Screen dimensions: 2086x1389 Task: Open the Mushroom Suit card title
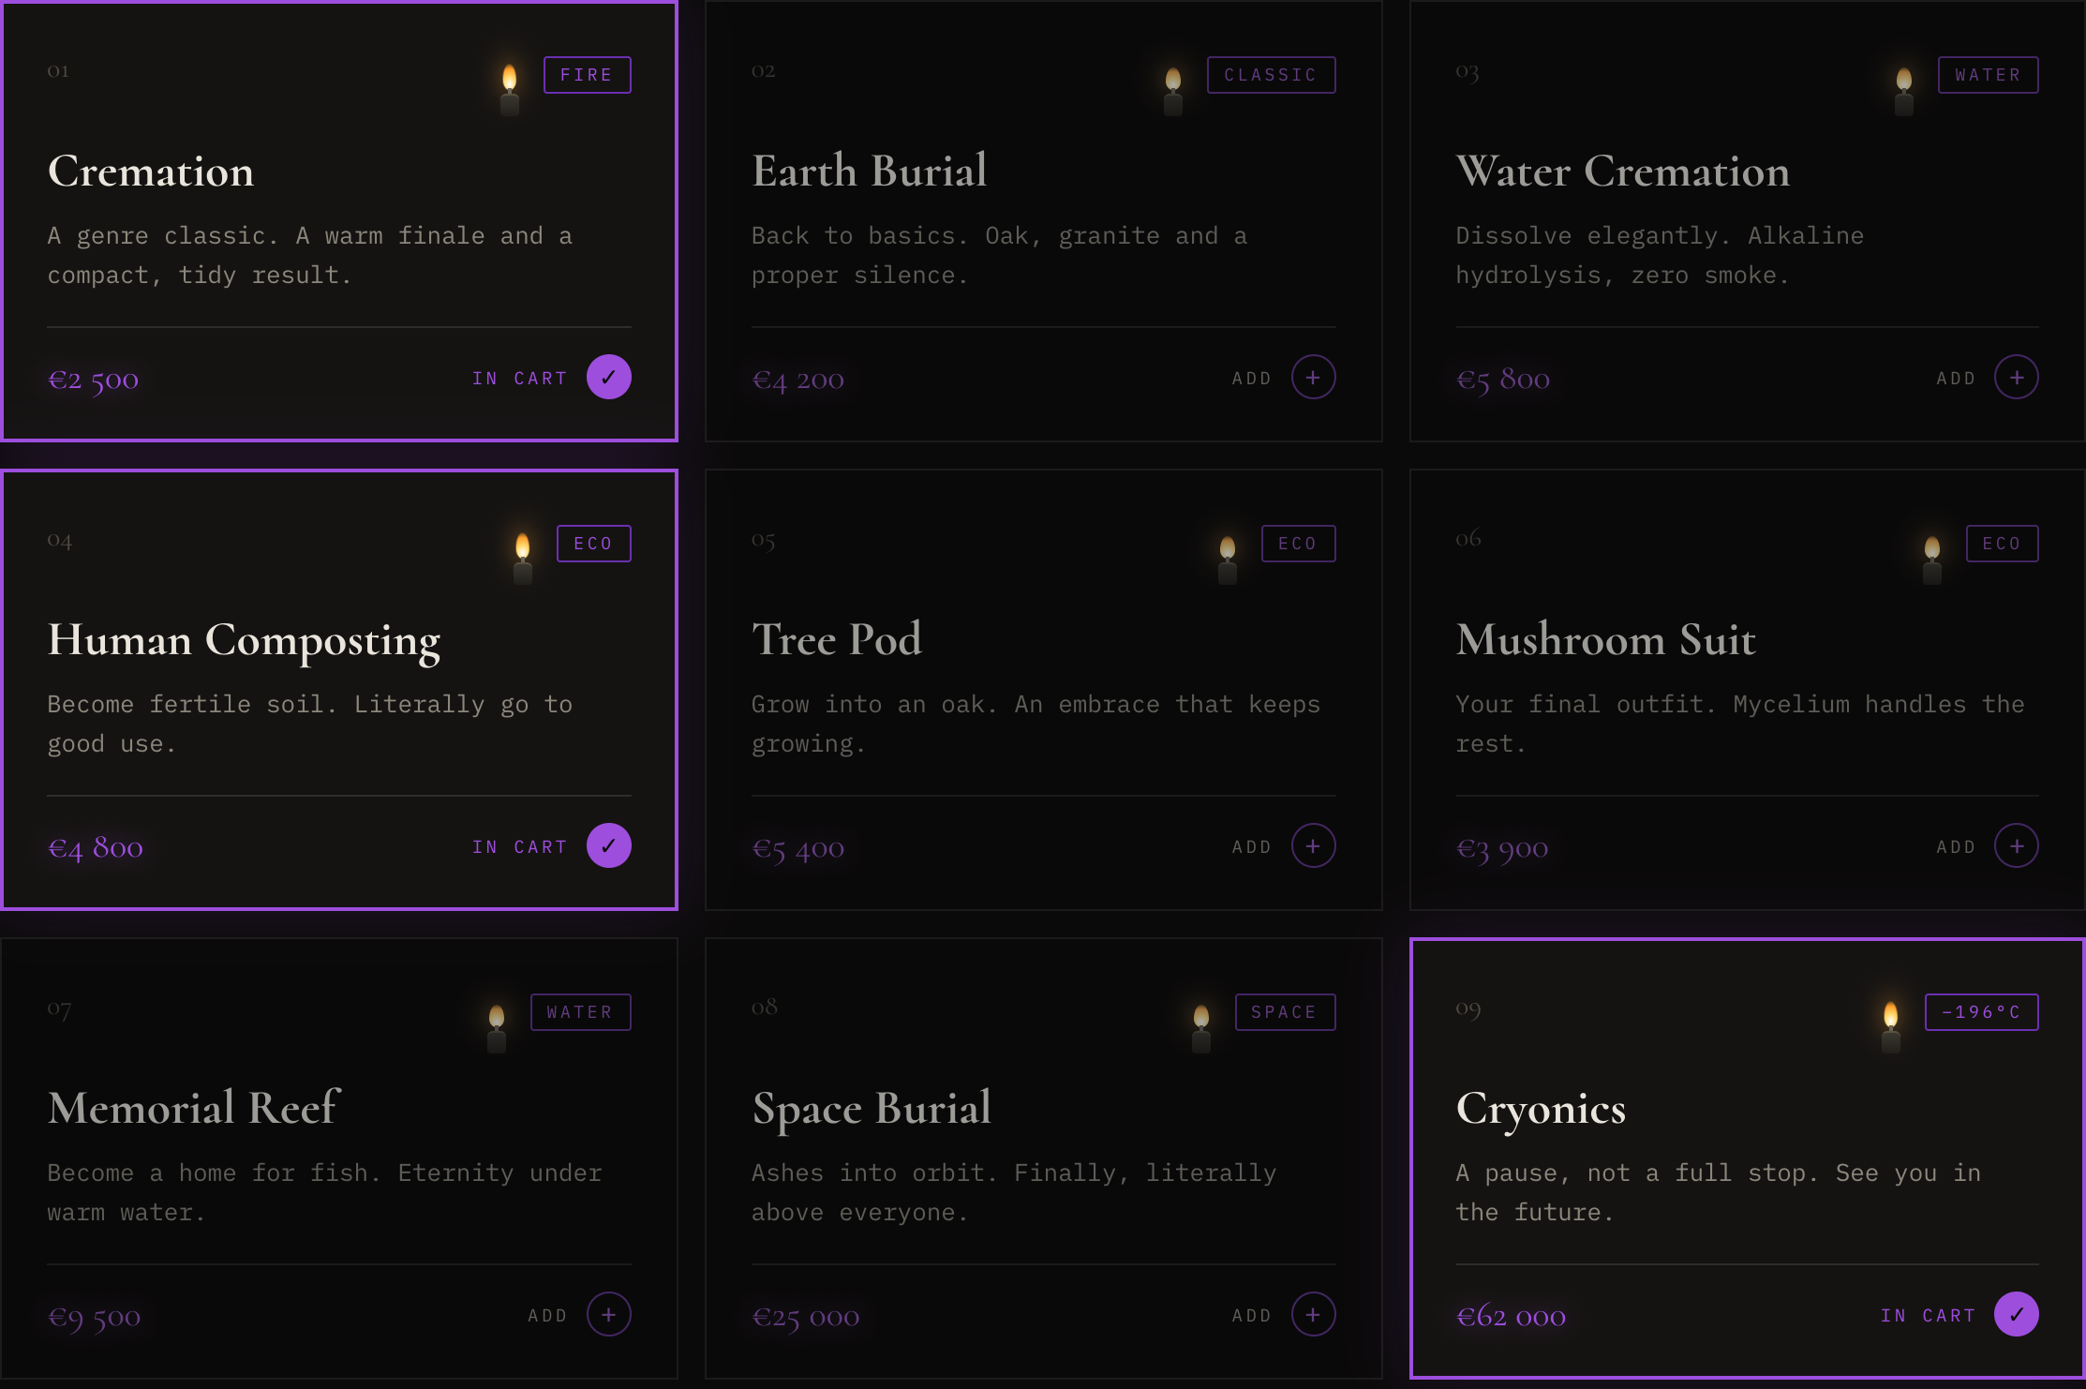(1606, 640)
